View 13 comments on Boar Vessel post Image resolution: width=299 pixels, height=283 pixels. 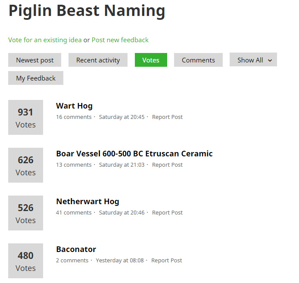point(74,165)
